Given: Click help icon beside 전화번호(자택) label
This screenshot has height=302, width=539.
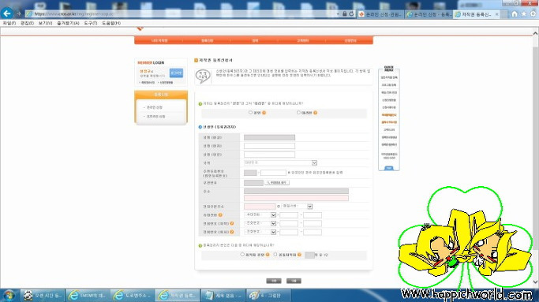Looking at the screenshot, I should [x=232, y=223].
